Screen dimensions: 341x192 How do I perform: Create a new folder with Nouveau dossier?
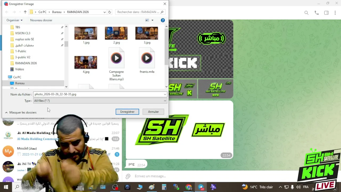point(41,20)
